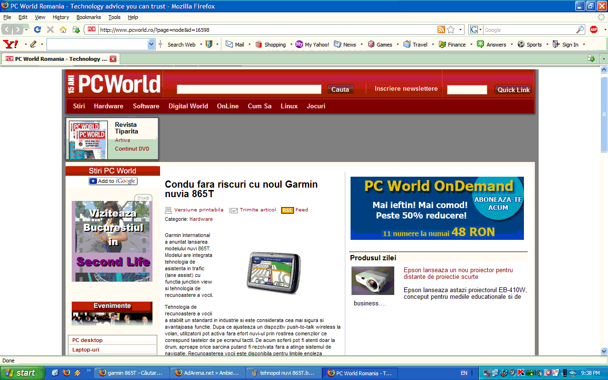
Task: Open the Trimite articol link
Action: (257, 210)
